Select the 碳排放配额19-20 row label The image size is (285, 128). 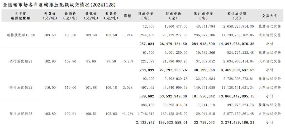[21, 35]
